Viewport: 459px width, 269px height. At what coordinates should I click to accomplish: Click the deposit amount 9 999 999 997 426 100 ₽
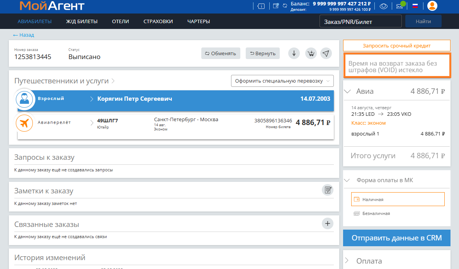coord(350,9)
